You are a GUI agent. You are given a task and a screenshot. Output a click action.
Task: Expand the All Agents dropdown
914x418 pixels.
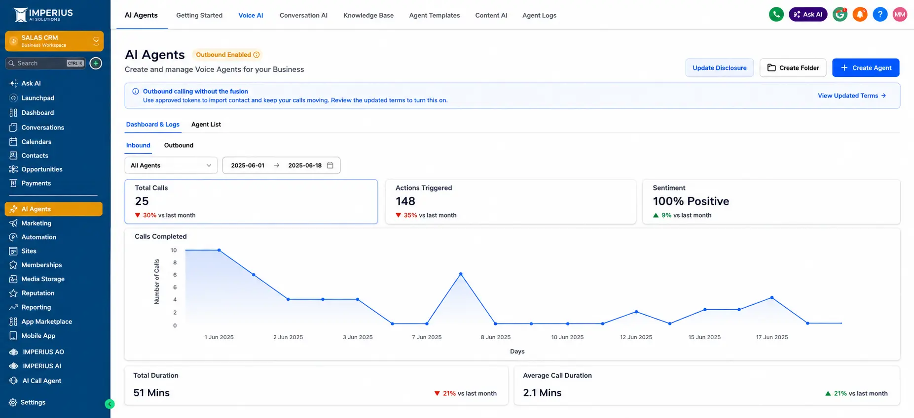171,165
